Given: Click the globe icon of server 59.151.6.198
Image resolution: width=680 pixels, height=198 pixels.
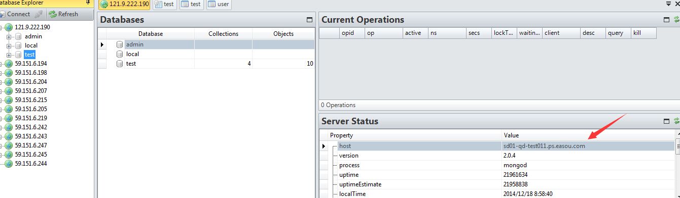Looking at the screenshot, I should point(8,73).
